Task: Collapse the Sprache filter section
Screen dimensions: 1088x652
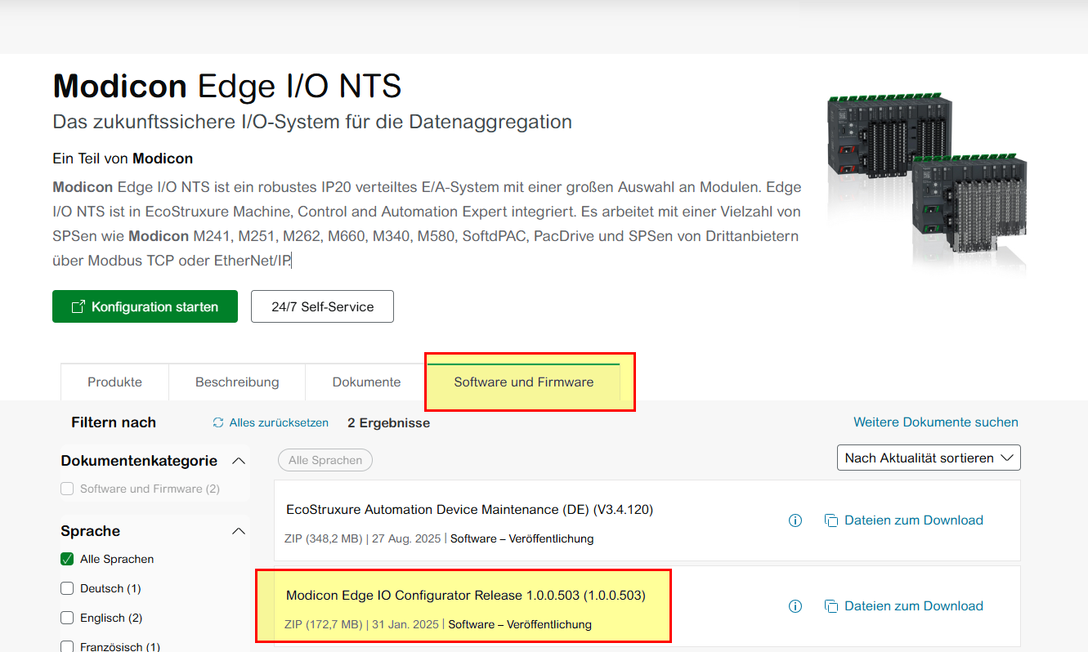Action: pos(239,531)
